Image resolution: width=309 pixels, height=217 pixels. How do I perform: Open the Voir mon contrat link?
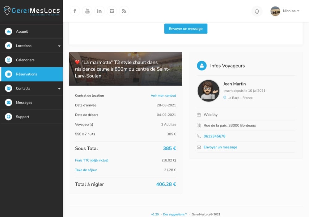click(x=163, y=96)
